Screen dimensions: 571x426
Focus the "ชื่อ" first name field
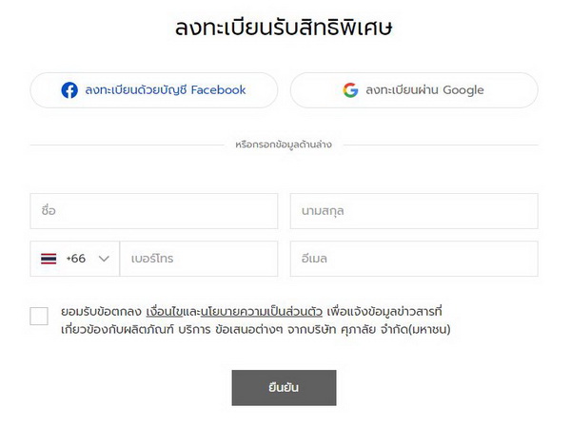click(x=153, y=211)
